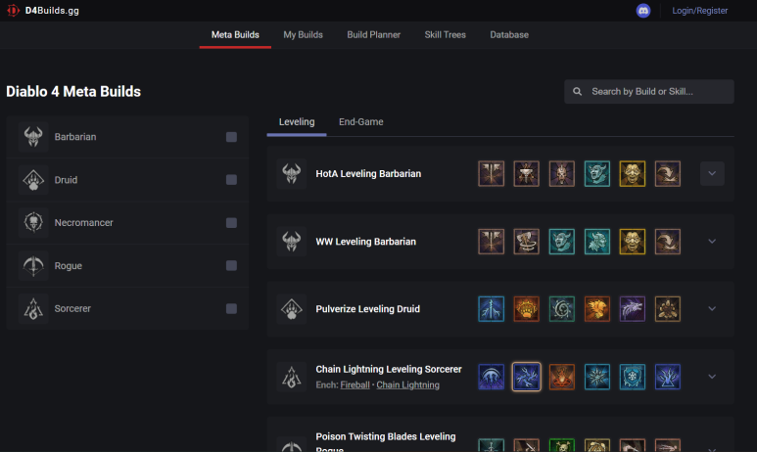Viewport: 757px width, 452px height.
Task: Click the D4Builds.gg site title
Action: click(52, 11)
